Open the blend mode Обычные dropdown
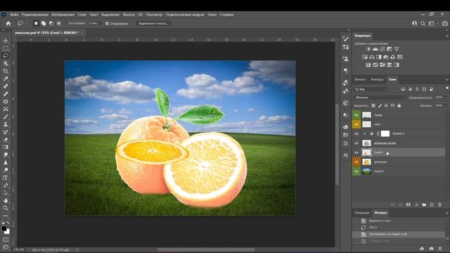 (380, 98)
